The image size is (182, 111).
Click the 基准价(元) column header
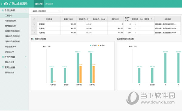[68, 19]
